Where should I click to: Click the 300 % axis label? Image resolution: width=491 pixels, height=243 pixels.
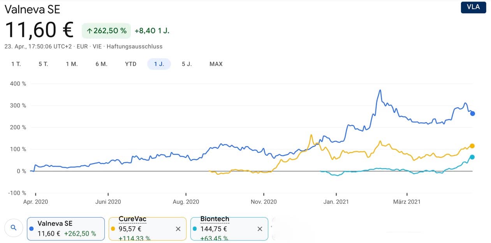tap(18, 106)
